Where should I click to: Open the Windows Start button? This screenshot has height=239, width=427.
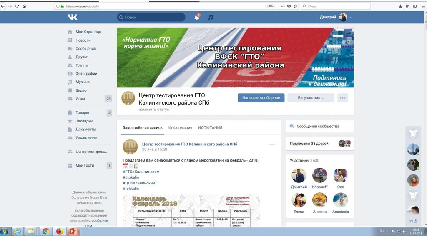point(4,232)
